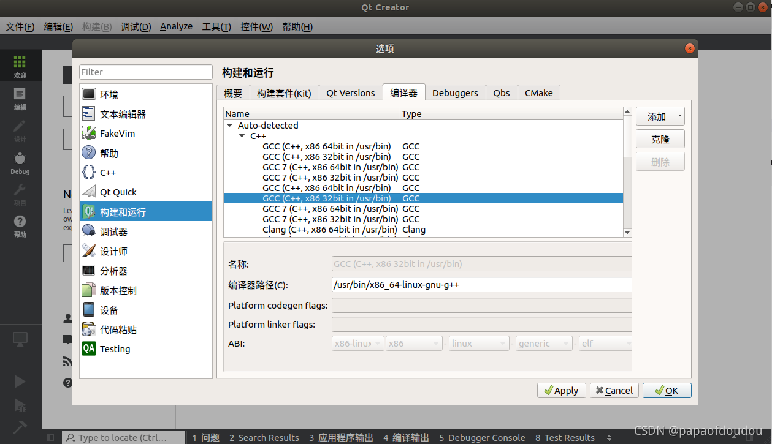Open the linux OS ABI dropdown

click(x=480, y=344)
